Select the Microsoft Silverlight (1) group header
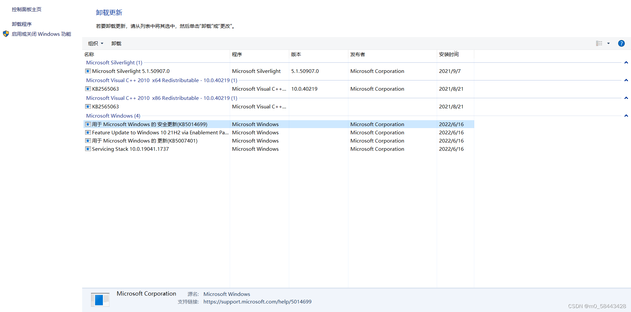The height and width of the screenshot is (312, 631). (x=114, y=62)
